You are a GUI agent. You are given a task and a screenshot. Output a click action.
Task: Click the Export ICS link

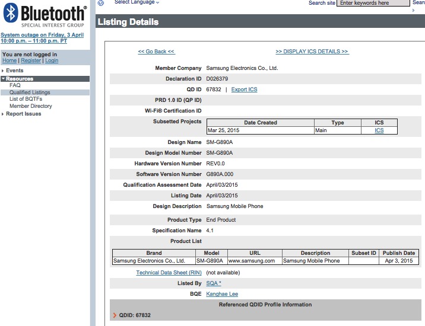244,90
